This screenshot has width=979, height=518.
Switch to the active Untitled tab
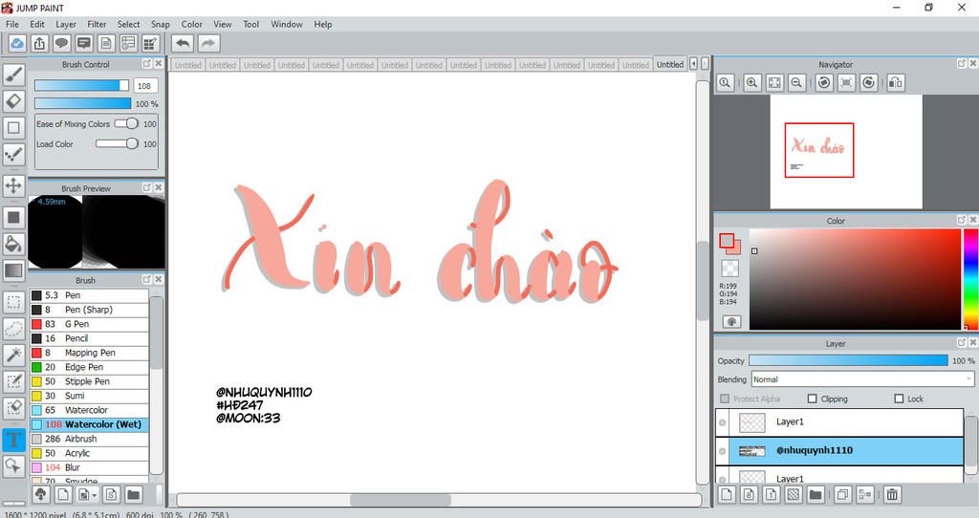tap(670, 64)
